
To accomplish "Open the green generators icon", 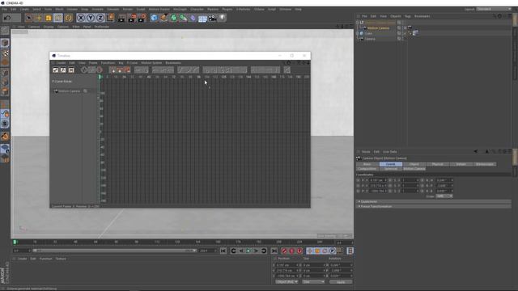I will click(173, 18).
